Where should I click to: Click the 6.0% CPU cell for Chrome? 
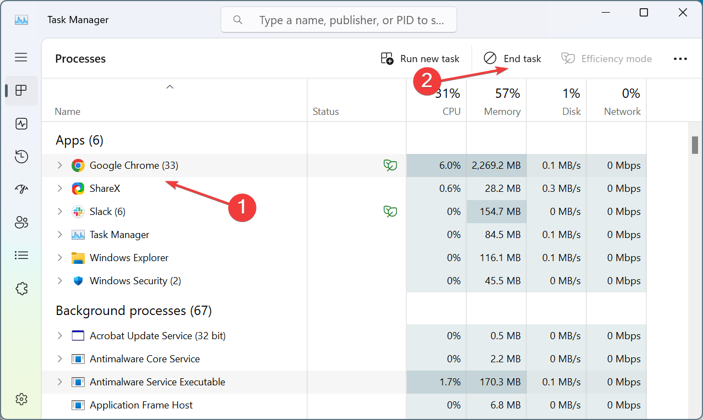(437, 165)
